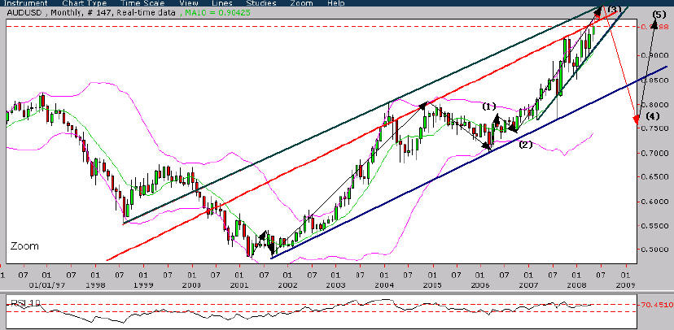Viewport: 674px width, 330px height.
Task: Click the 2004 year label on the time axis
Action: click(x=384, y=284)
